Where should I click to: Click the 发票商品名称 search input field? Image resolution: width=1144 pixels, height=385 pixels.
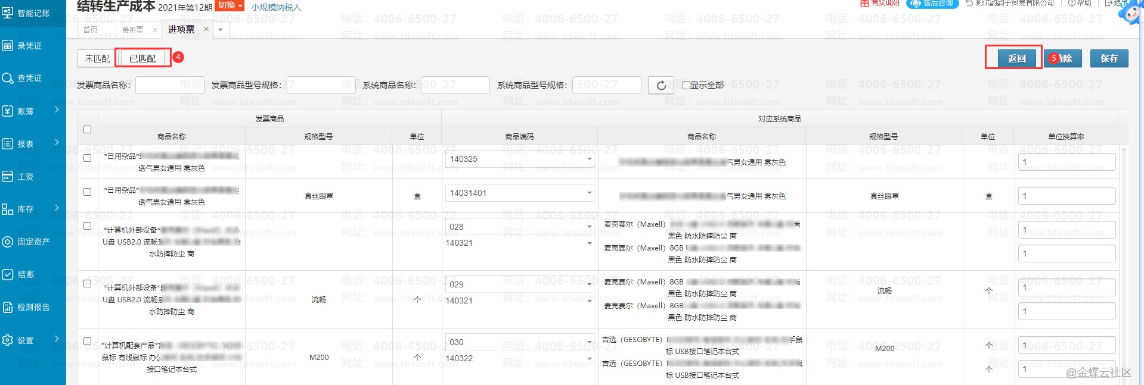[x=169, y=85]
